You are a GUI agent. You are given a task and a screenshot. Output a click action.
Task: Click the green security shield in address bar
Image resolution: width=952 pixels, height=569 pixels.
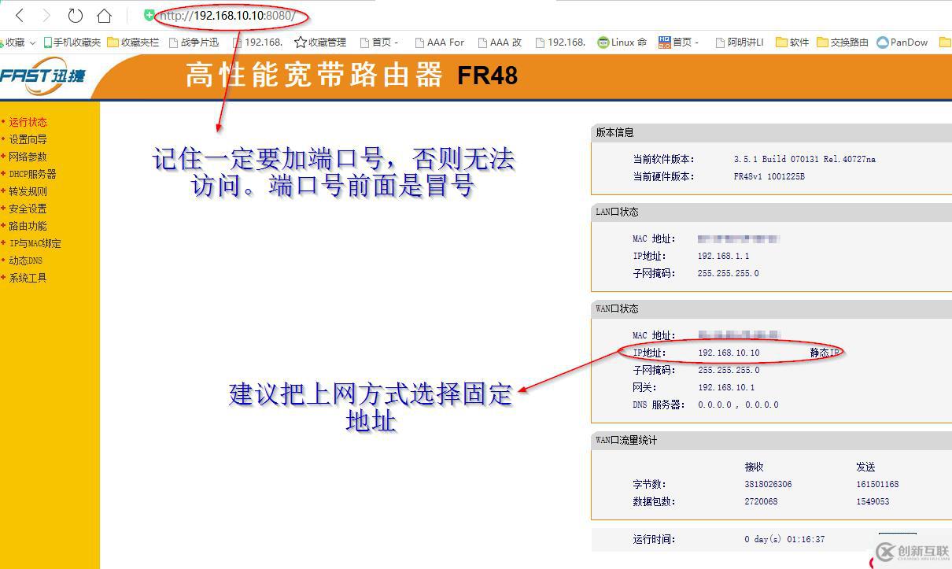[x=149, y=15]
